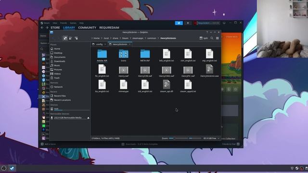Screen dimensions: 308x173
Task: Open the META-INF folder
Action: (145, 56)
